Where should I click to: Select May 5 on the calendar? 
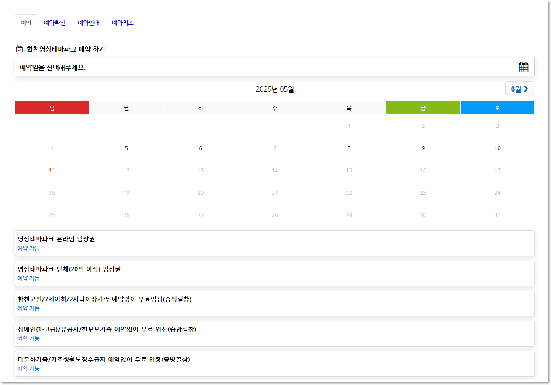(x=126, y=148)
